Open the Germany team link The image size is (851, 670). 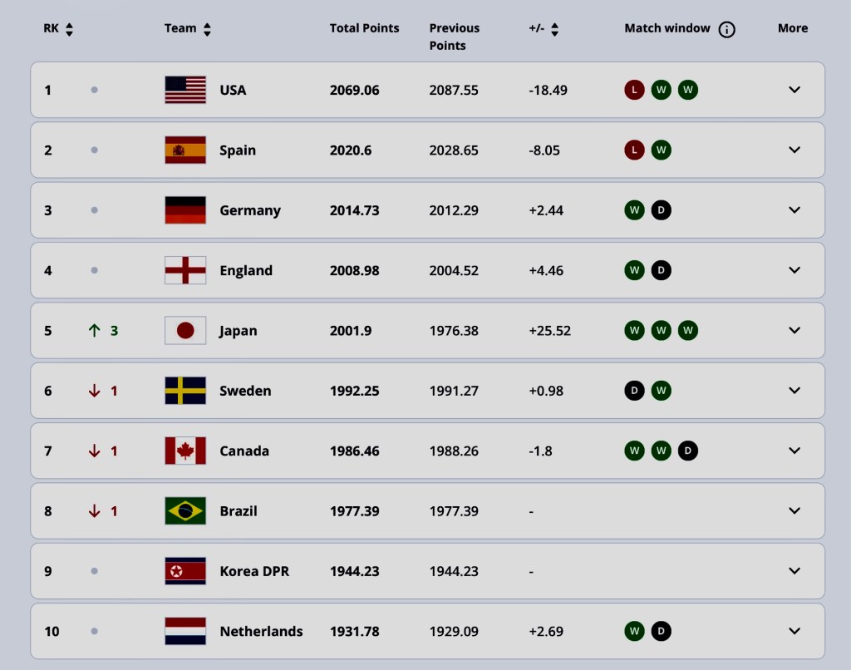pyautogui.click(x=249, y=210)
